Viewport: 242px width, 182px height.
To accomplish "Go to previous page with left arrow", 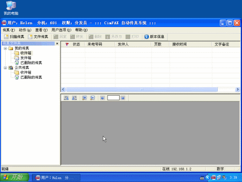I will click(x=102, y=98).
